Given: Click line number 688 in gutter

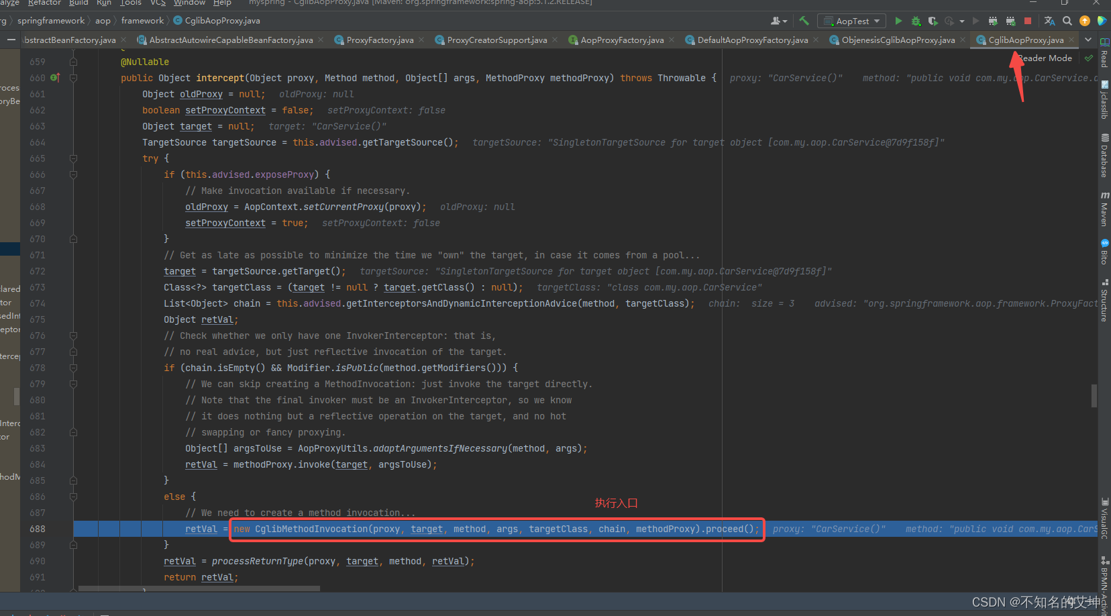Looking at the screenshot, I should 38,529.
